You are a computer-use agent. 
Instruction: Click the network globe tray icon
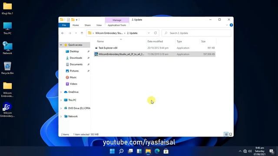pyautogui.click(x=245, y=151)
